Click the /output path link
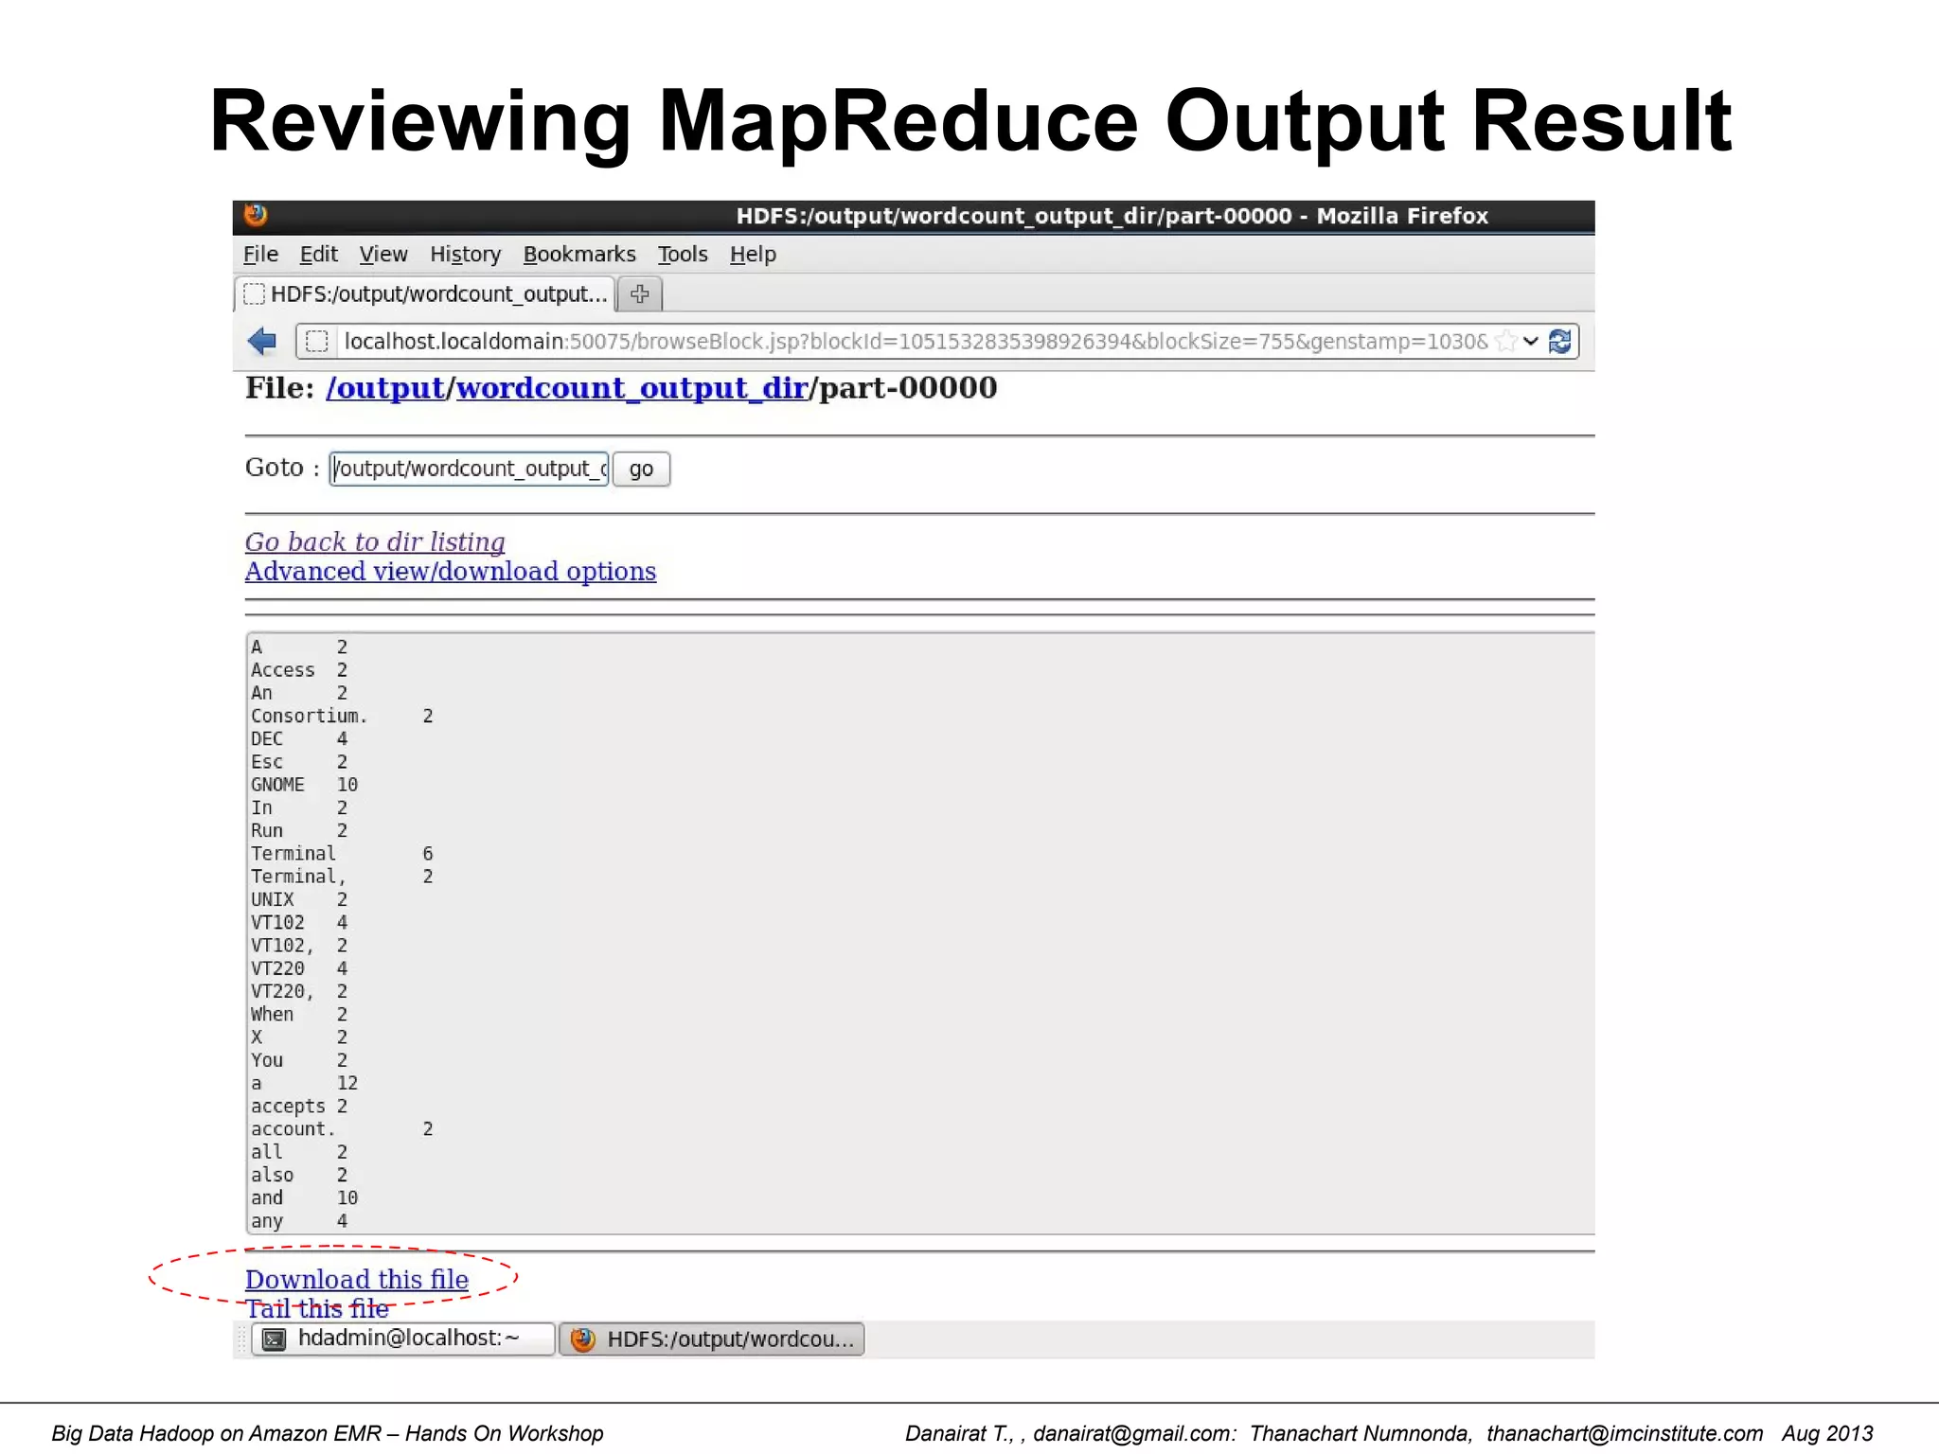This screenshot has height=1454, width=1939. (x=385, y=388)
